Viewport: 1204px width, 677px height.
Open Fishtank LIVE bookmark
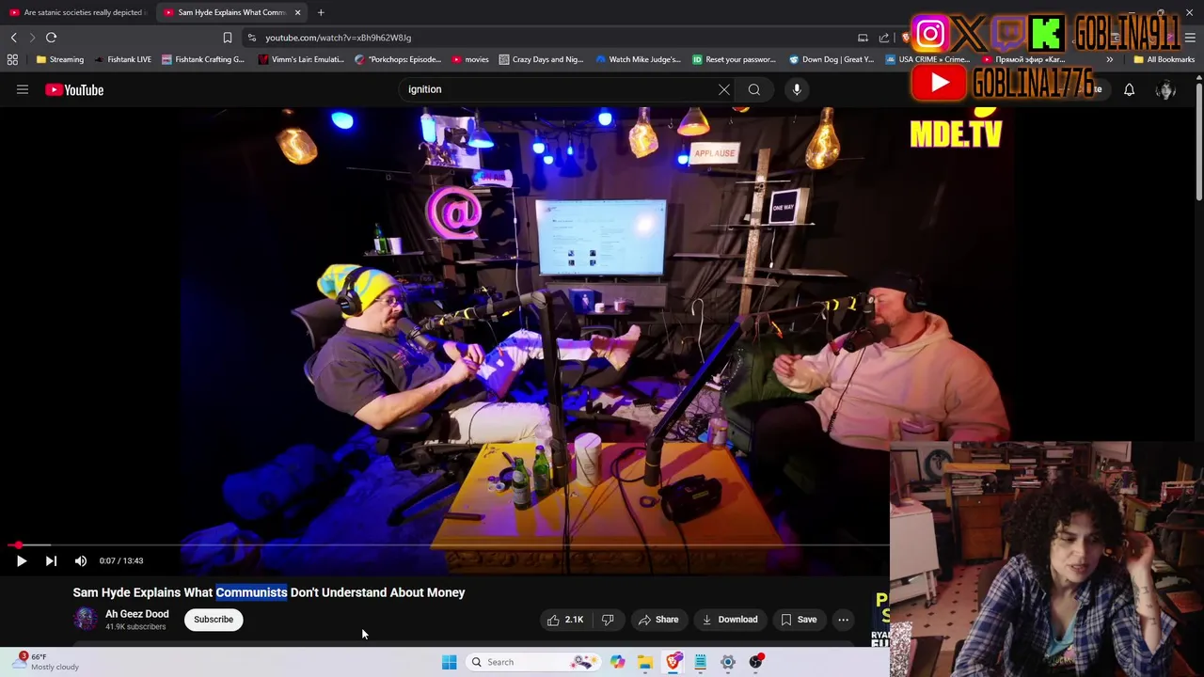pyautogui.click(x=123, y=59)
